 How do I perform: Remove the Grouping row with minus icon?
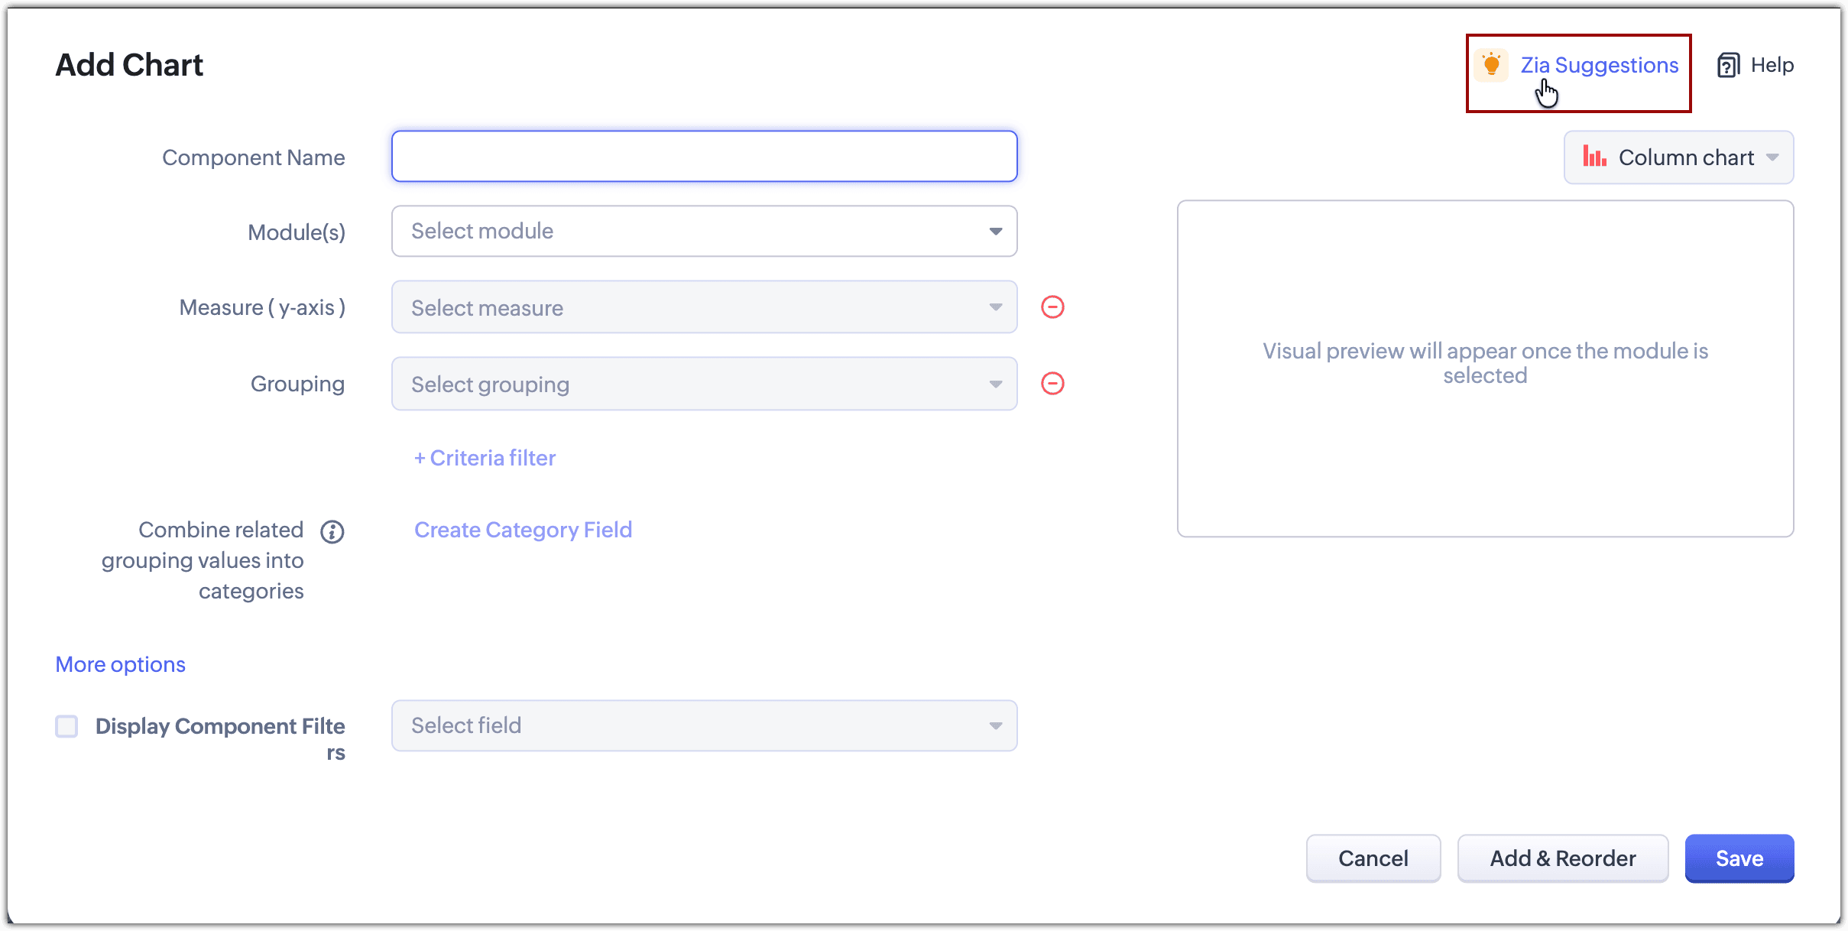pyautogui.click(x=1052, y=384)
